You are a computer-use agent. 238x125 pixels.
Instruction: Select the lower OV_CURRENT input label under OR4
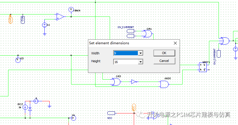130,36
